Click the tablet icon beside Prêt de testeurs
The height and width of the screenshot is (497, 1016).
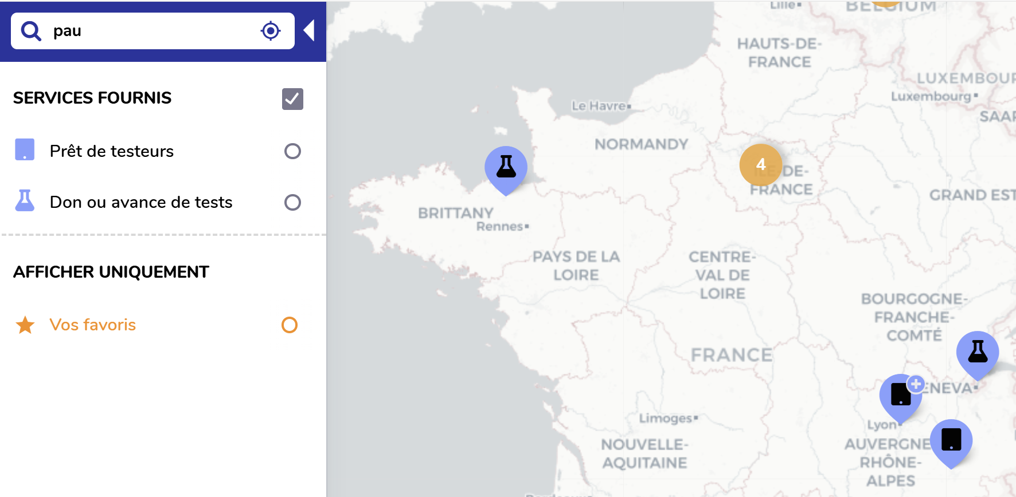[25, 149]
